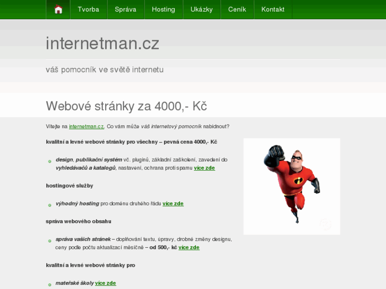Open the Ceník price list page
Image resolution: width=386 pixels, height=289 pixels.
[x=237, y=10]
